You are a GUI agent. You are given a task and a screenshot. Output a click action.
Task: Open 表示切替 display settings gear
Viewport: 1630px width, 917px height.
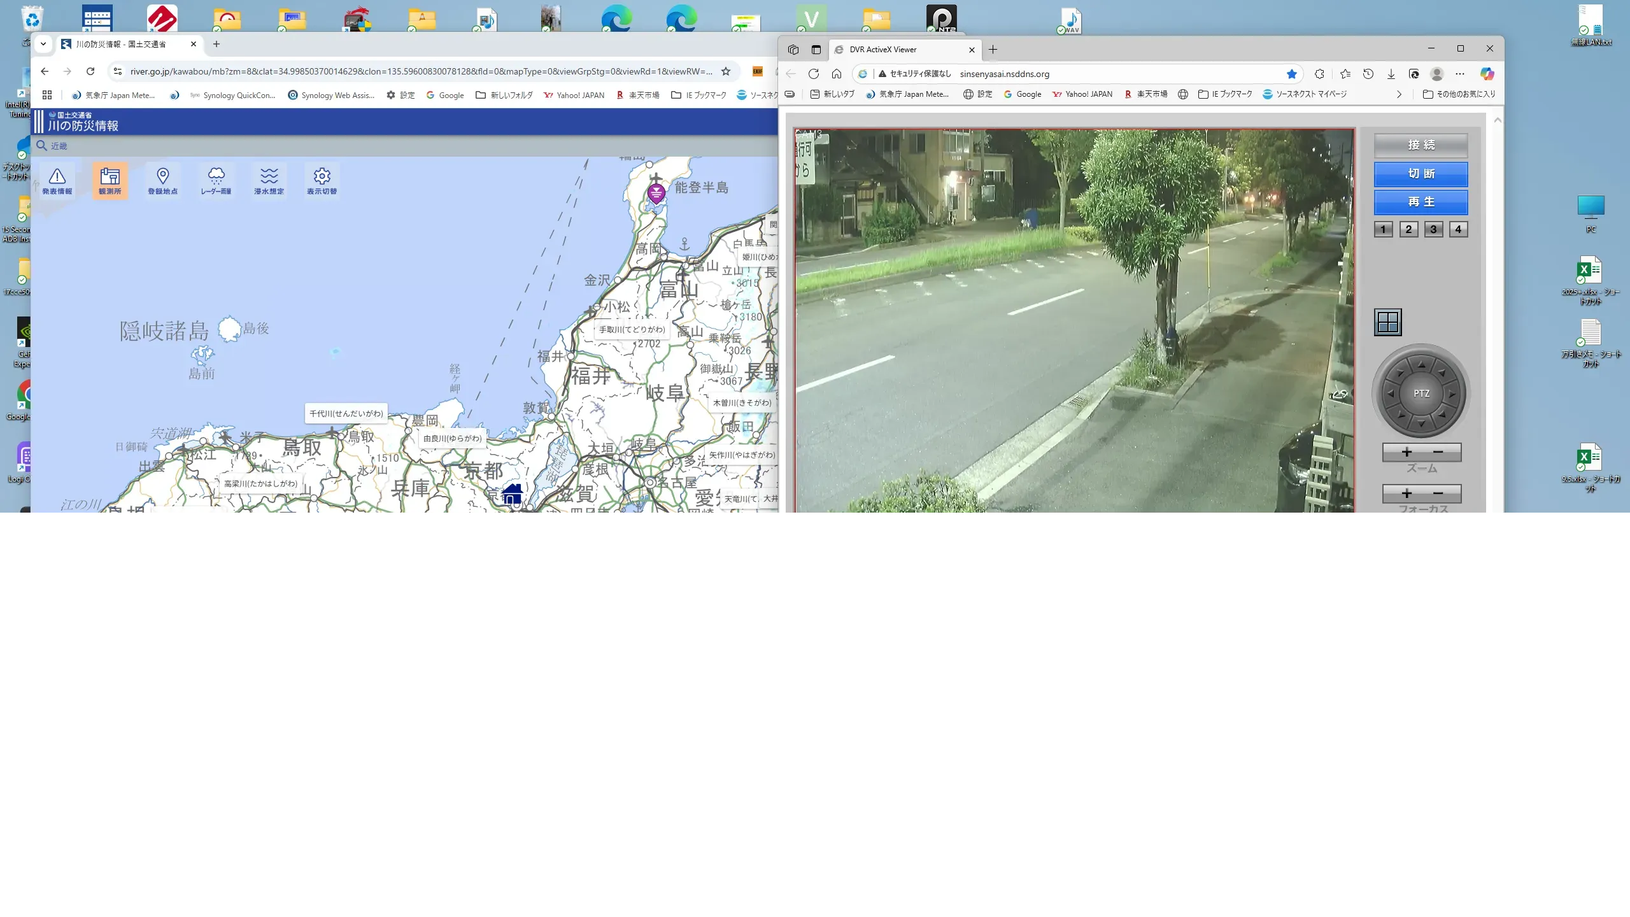point(322,180)
